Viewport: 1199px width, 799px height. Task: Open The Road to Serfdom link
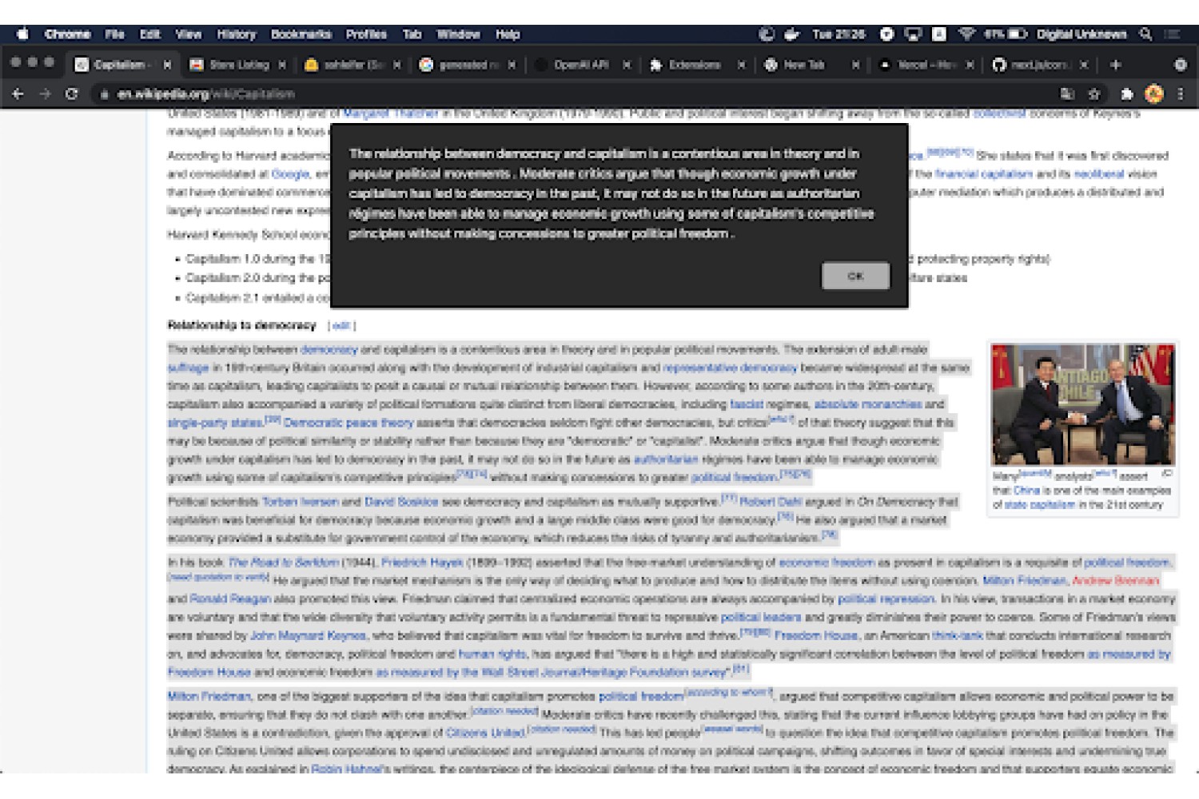tap(284, 562)
